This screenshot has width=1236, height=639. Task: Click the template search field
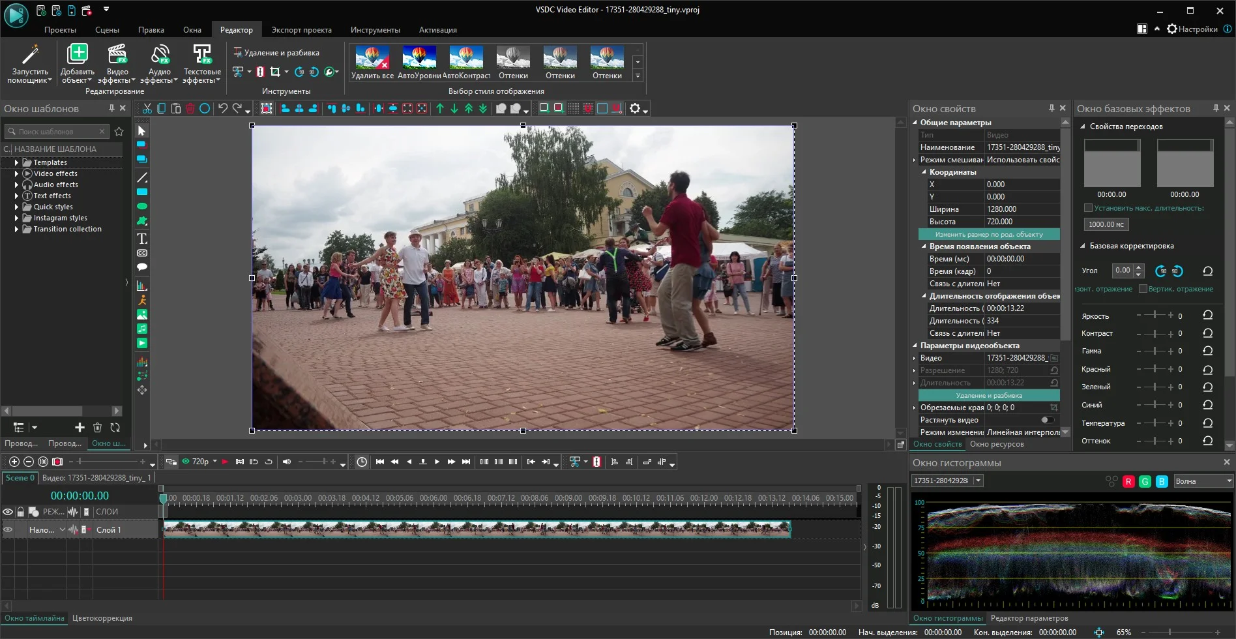(x=56, y=132)
